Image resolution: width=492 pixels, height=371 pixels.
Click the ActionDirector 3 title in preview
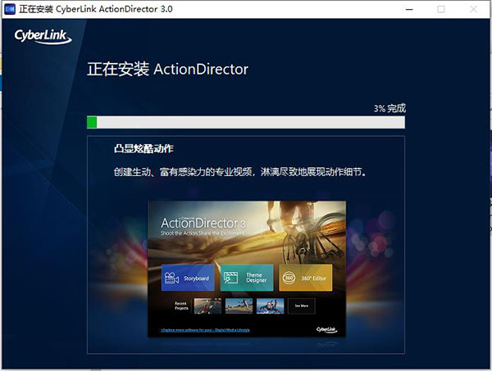(203, 223)
